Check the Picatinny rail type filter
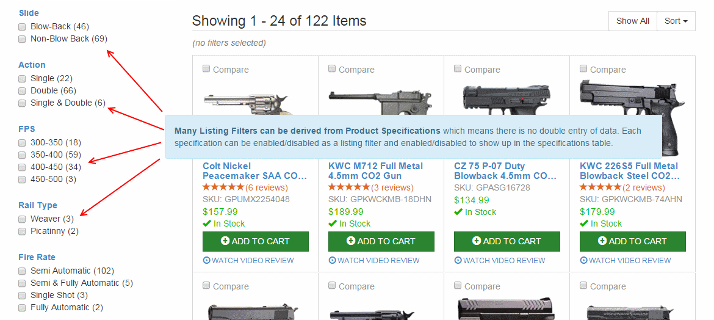 coord(22,231)
